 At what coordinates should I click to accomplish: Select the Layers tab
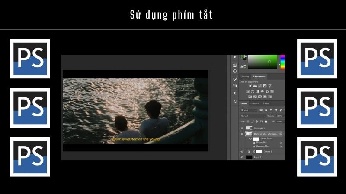click(x=244, y=103)
